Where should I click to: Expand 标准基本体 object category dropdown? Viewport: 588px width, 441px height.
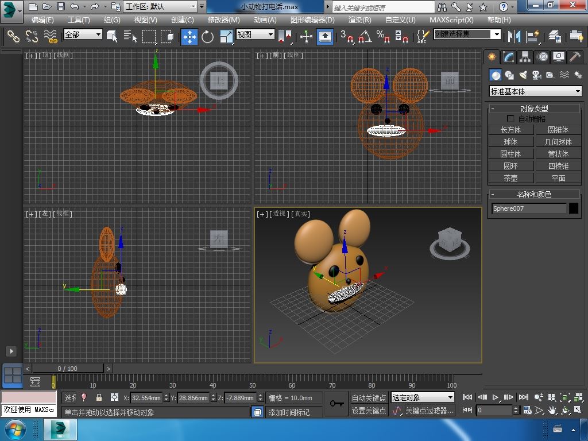pos(536,91)
